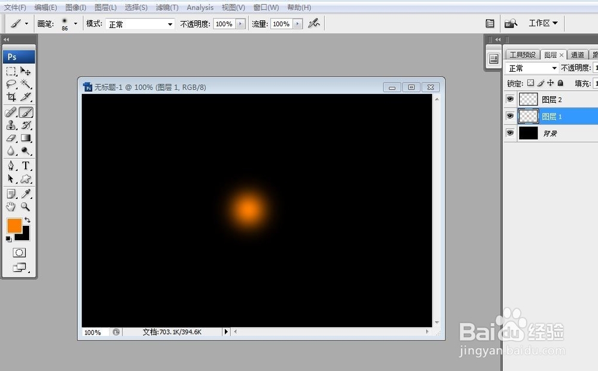Collapse the right panel dock arrows
Screen dimensions: 598x371
(x=498, y=39)
